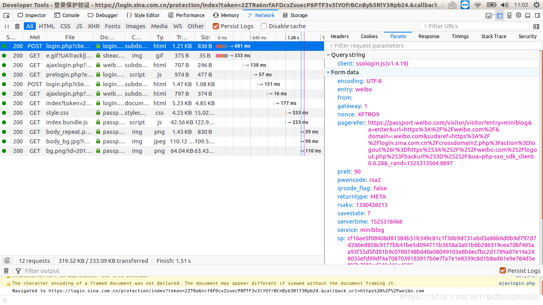Toggle console Persist Logs checkbox
This screenshot has width=543, height=305.
(503, 271)
